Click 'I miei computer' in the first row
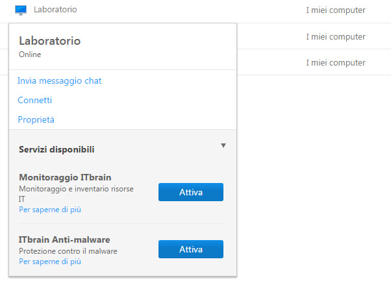 click(x=335, y=10)
